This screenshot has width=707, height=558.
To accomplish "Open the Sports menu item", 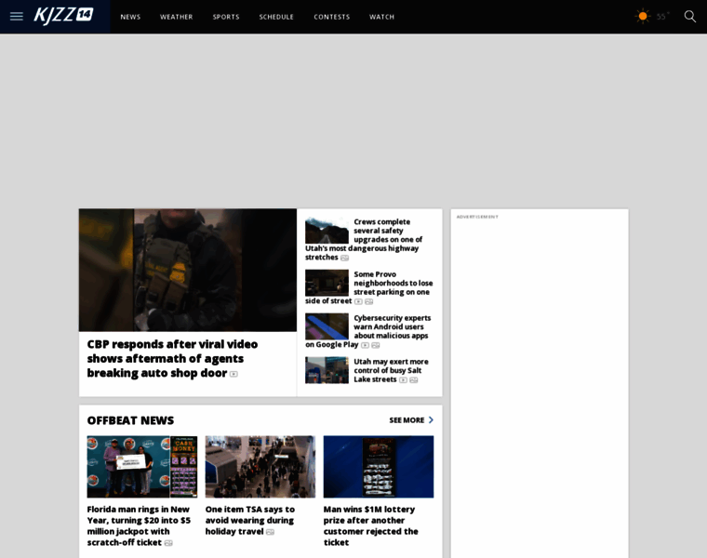I will click(226, 17).
